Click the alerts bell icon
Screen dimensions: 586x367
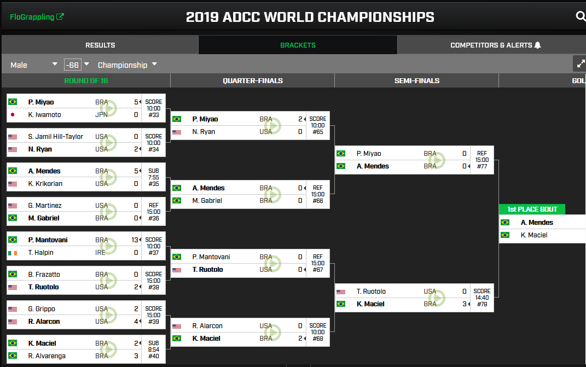pos(537,45)
